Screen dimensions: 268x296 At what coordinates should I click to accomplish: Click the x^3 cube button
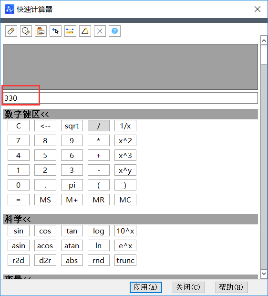click(x=125, y=155)
